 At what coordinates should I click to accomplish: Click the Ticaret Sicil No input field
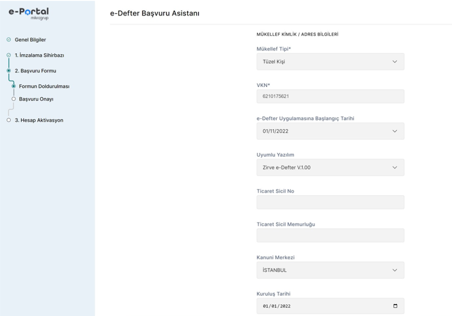click(x=330, y=202)
